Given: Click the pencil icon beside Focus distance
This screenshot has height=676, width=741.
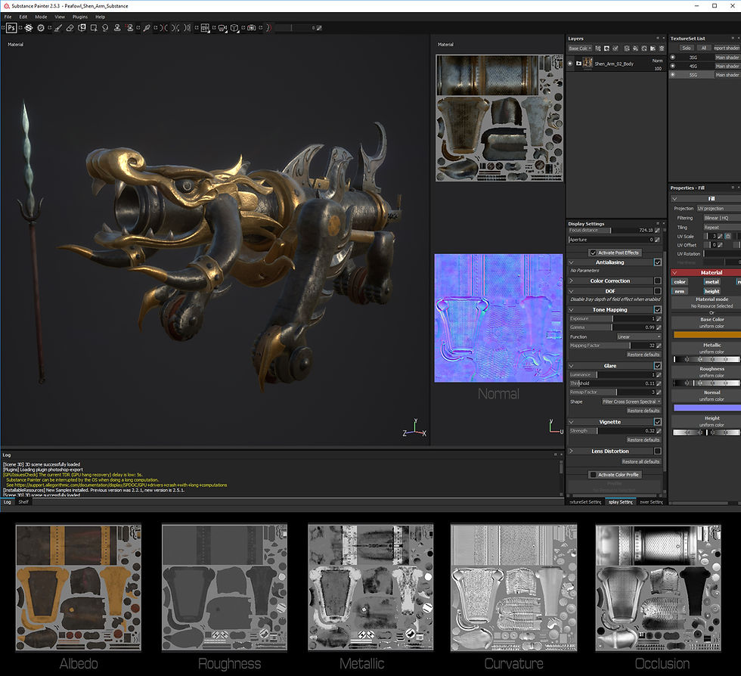Looking at the screenshot, I should point(657,230).
